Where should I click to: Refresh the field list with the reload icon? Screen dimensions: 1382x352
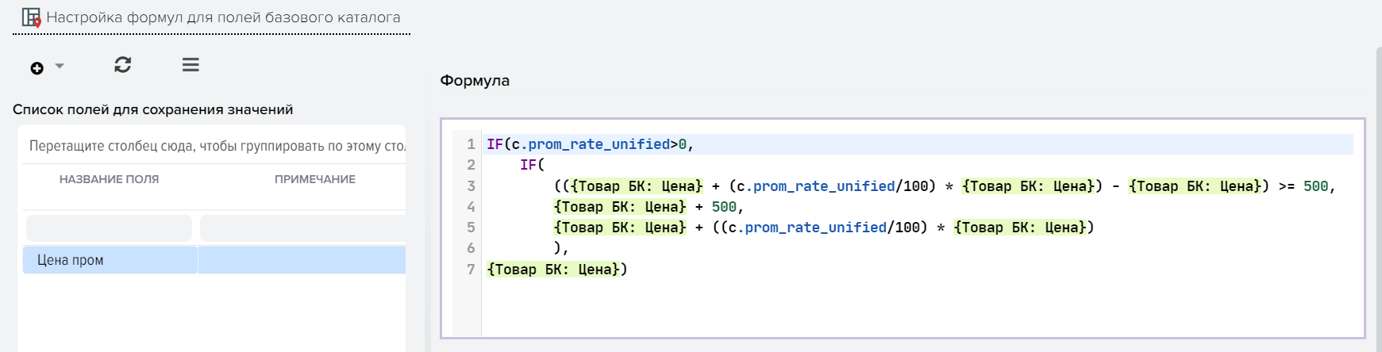pos(122,65)
